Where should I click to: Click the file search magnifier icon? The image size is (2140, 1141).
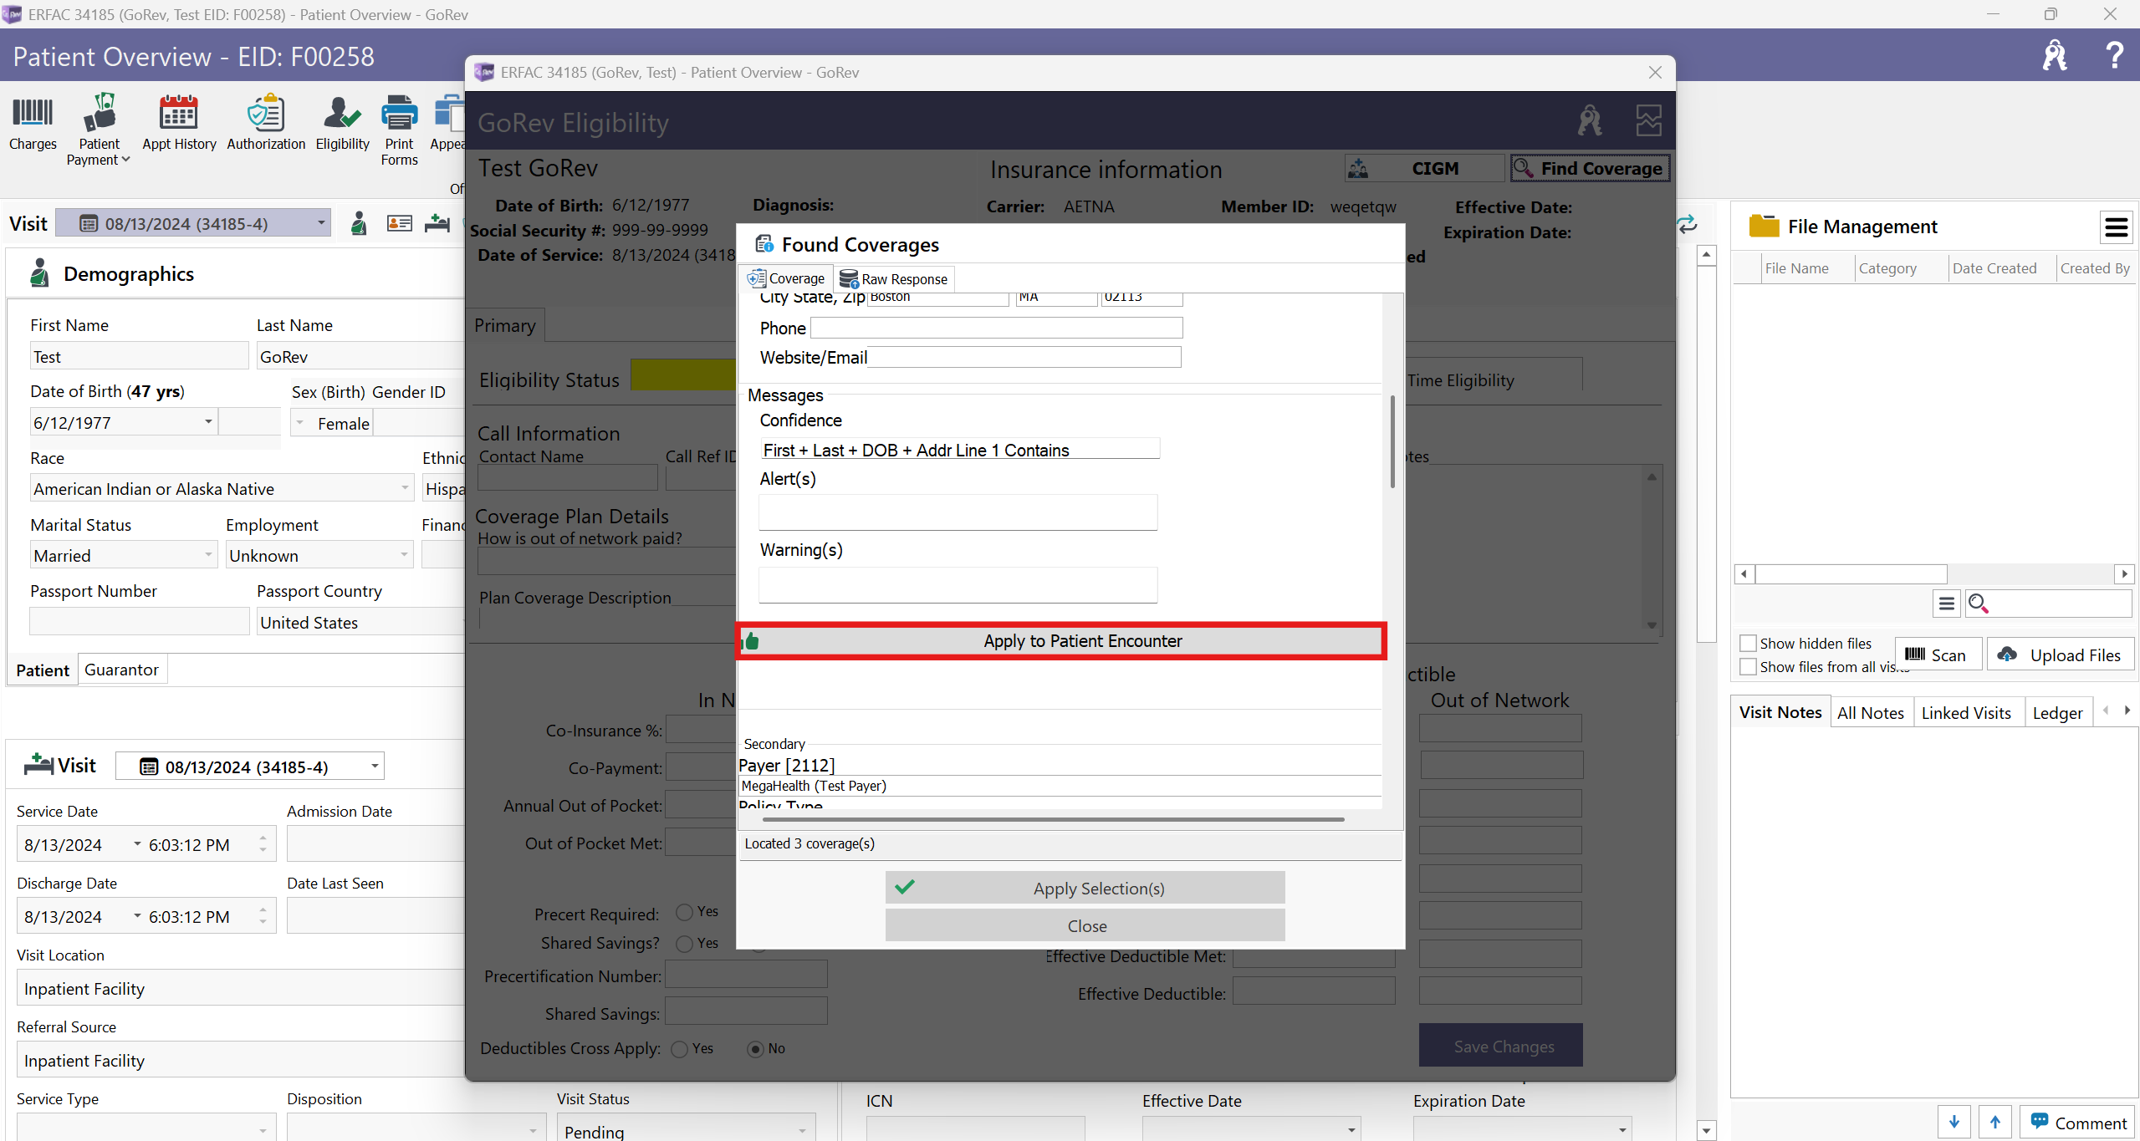[1978, 603]
